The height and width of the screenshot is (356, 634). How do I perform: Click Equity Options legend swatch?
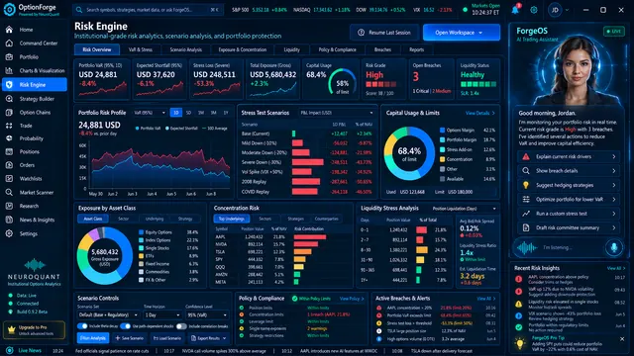(141, 232)
